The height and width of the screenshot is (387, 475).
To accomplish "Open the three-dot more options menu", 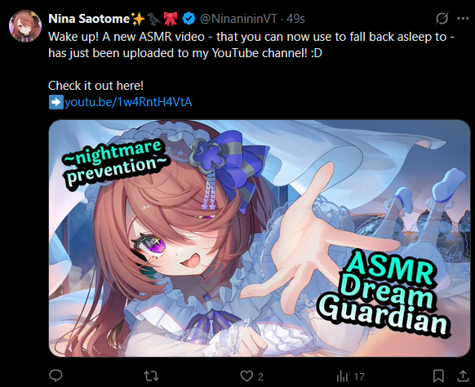I will (x=463, y=19).
